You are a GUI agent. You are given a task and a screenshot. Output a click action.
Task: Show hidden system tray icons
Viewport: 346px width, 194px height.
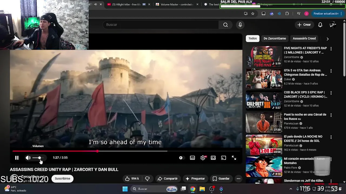pos(291,189)
